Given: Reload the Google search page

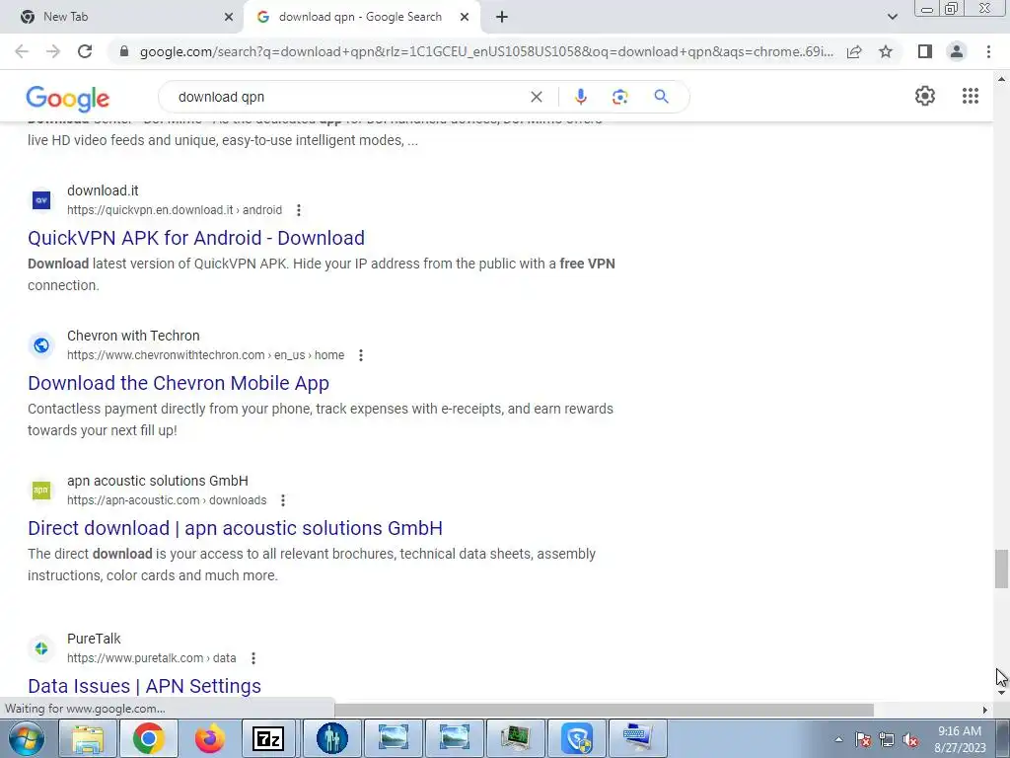Looking at the screenshot, I should [85, 51].
